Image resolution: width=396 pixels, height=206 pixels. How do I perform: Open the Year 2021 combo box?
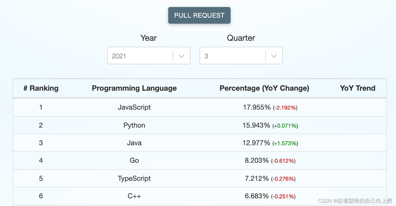[149, 56]
